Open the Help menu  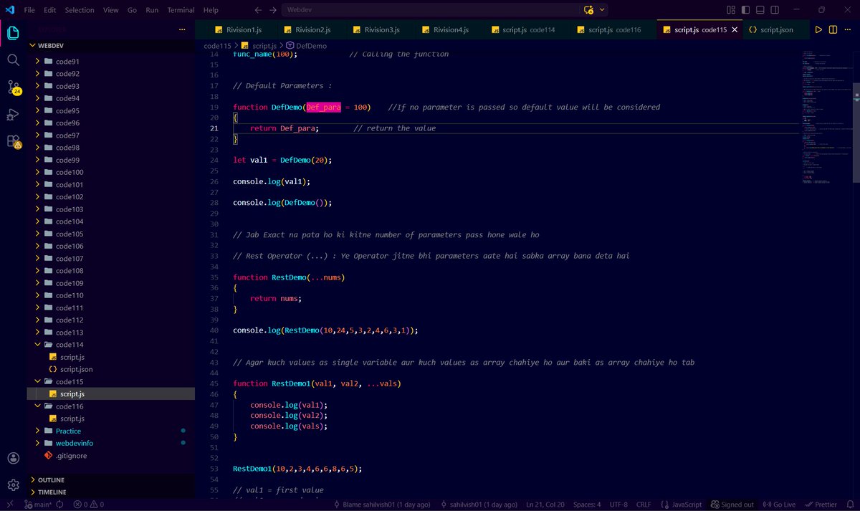pos(211,10)
